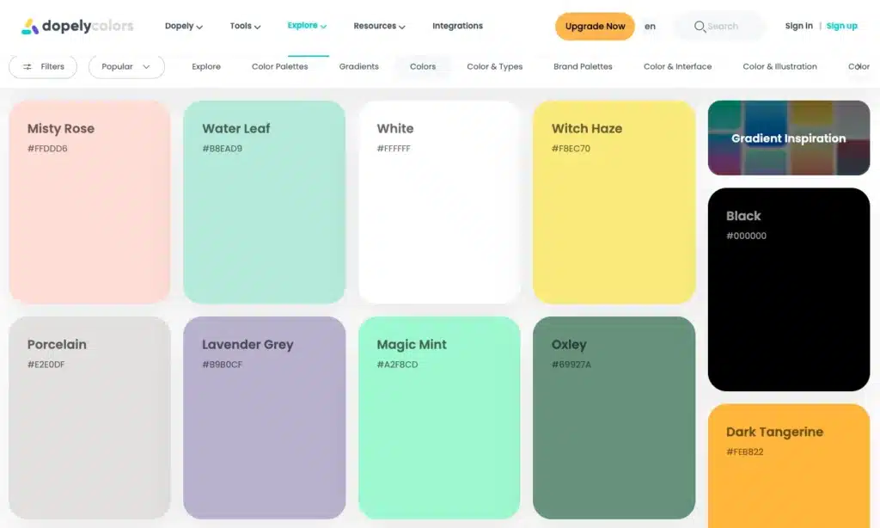Image resolution: width=880 pixels, height=528 pixels.
Task: Open the Tools dropdown menu
Action: click(245, 27)
